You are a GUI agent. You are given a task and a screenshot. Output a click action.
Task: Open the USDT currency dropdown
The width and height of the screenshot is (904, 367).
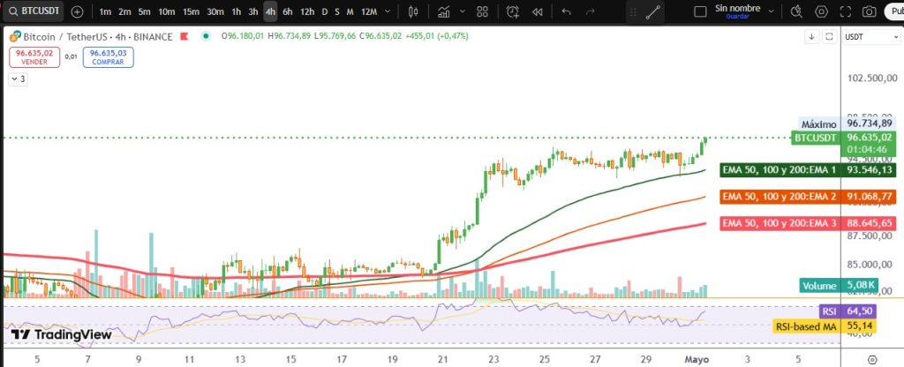coord(871,37)
